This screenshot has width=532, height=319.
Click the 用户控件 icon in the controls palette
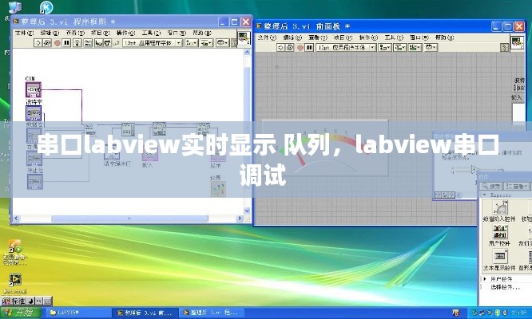click(500, 230)
